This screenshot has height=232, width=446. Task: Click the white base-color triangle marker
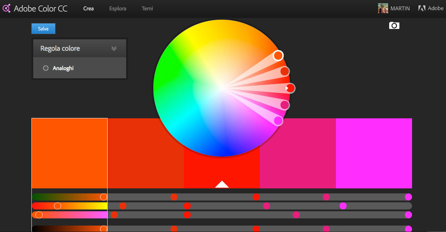(222, 184)
